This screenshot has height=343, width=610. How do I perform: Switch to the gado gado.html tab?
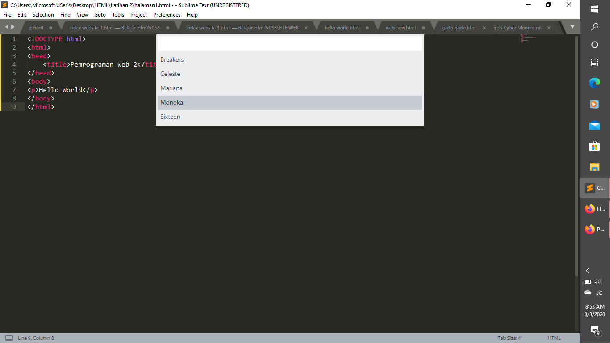459,28
